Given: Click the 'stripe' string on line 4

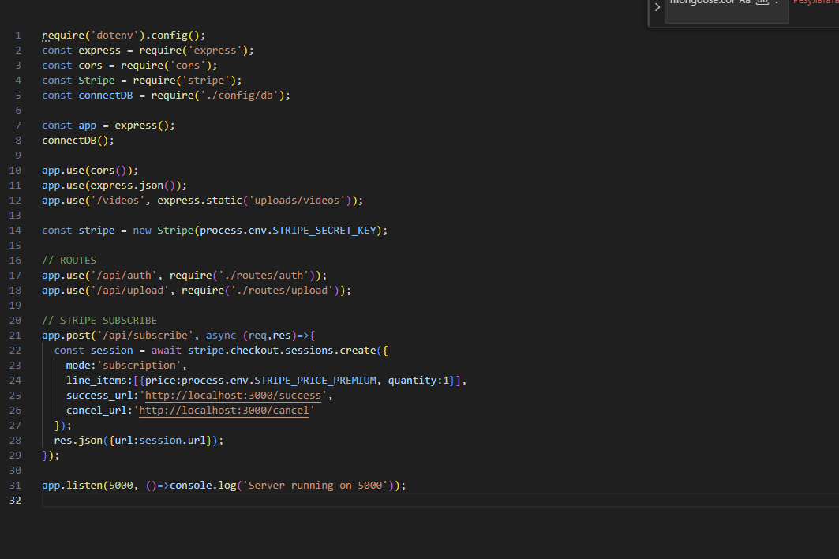Looking at the screenshot, I should click(x=206, y=81).
